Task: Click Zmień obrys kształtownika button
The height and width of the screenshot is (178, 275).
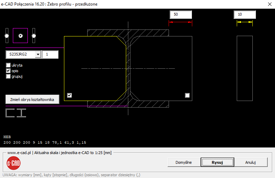Action: point(32,100)
